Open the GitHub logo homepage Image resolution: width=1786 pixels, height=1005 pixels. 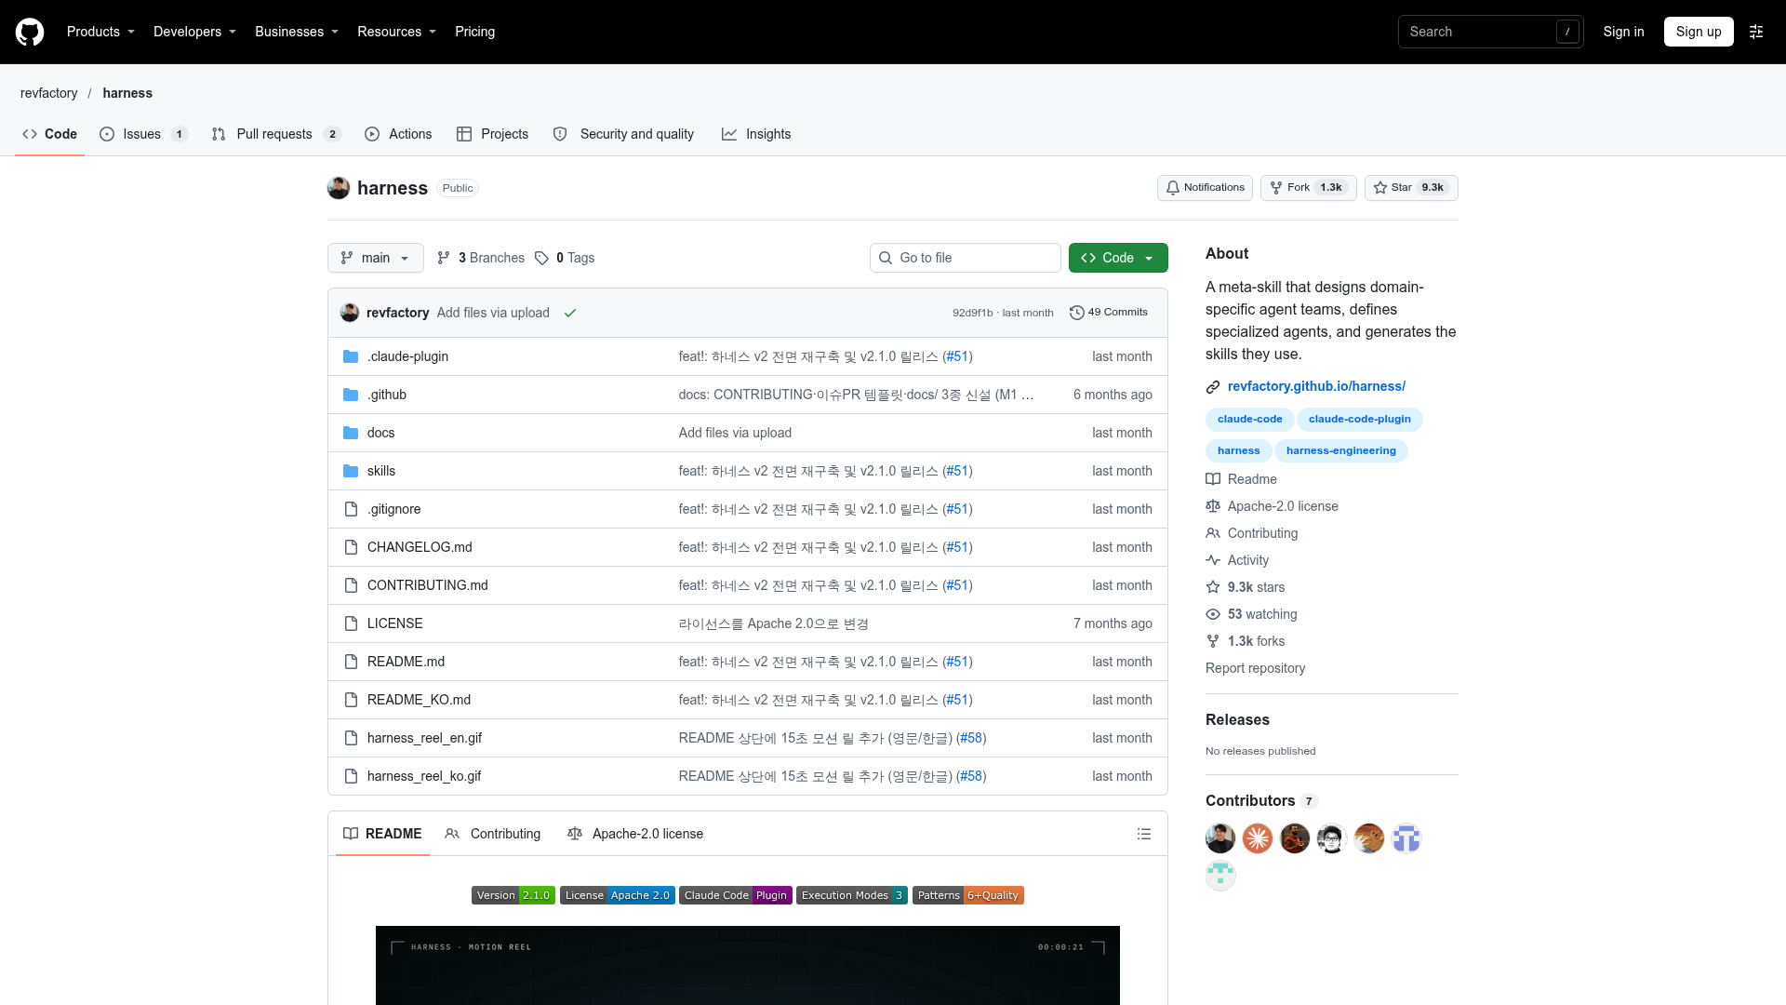point(30,32)
